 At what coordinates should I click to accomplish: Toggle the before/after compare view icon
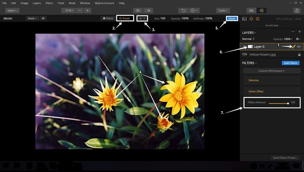[x=148, y=10]
